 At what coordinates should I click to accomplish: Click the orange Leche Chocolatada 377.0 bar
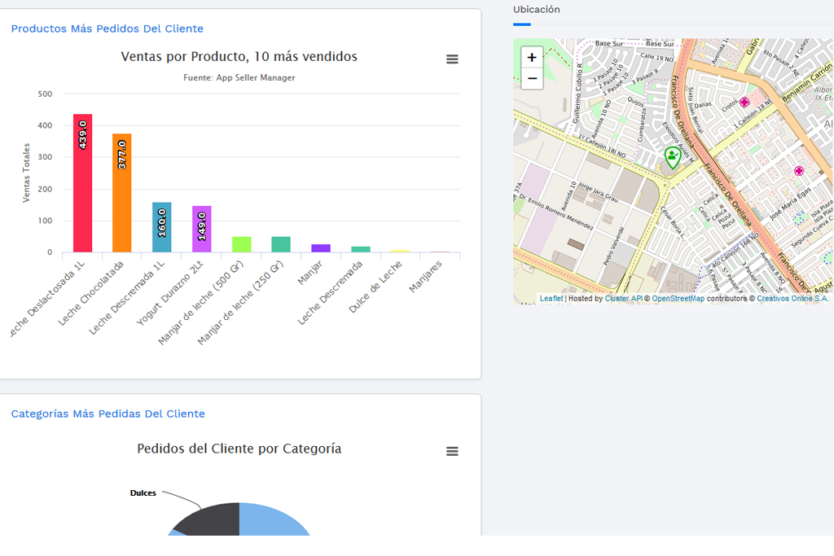pos(122,193)
